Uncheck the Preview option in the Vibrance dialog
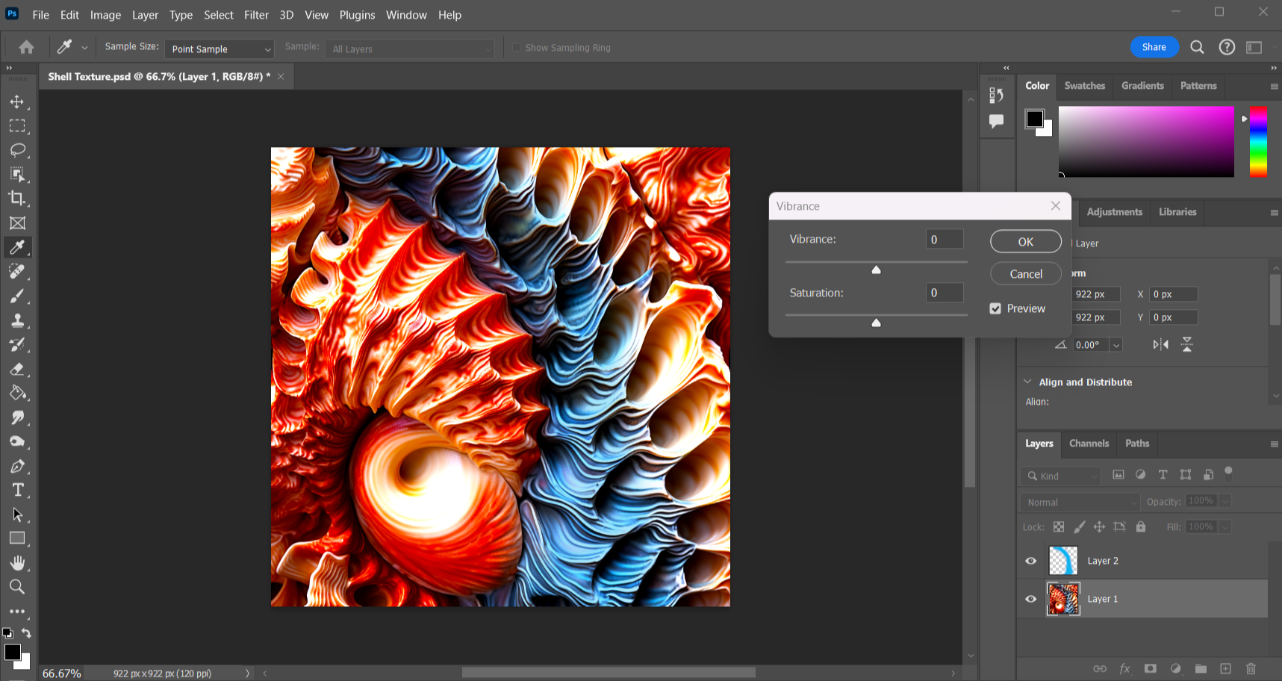This screenshot has height=681, width=1282. point(995,308)
